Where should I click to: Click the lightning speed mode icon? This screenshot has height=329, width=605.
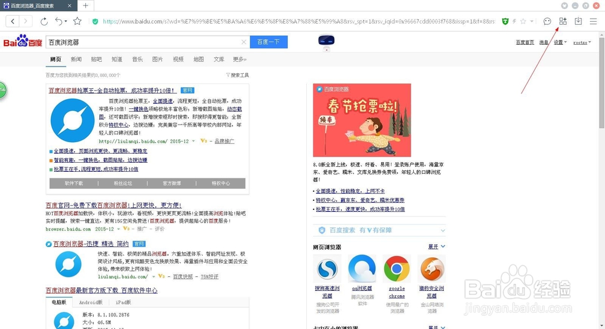point(514,22)
